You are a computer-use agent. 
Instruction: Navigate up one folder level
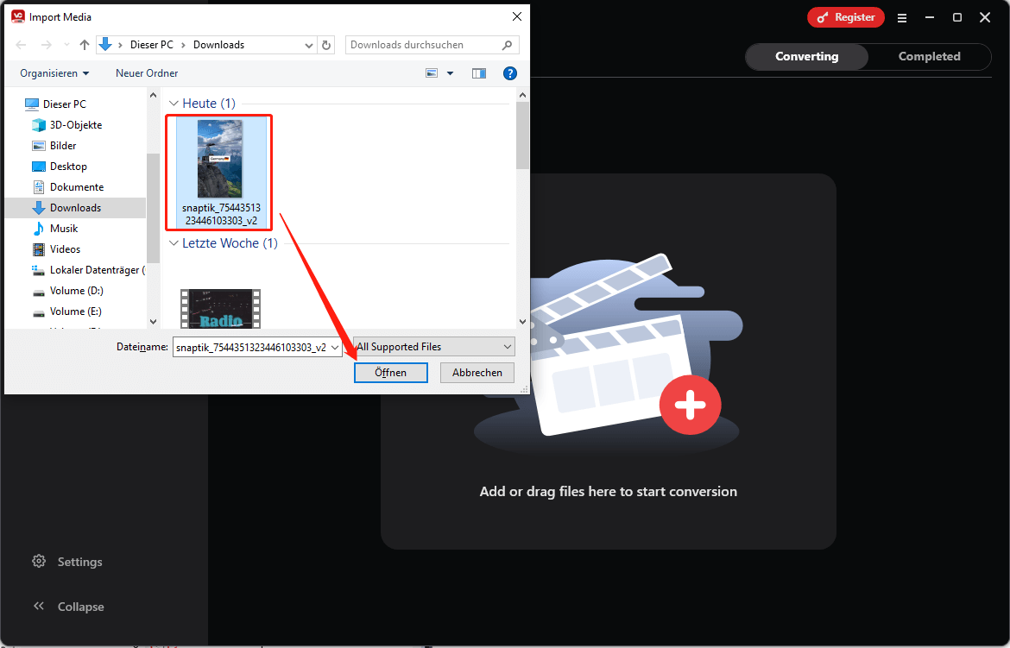pyautogui.click(x=84, y=44)
